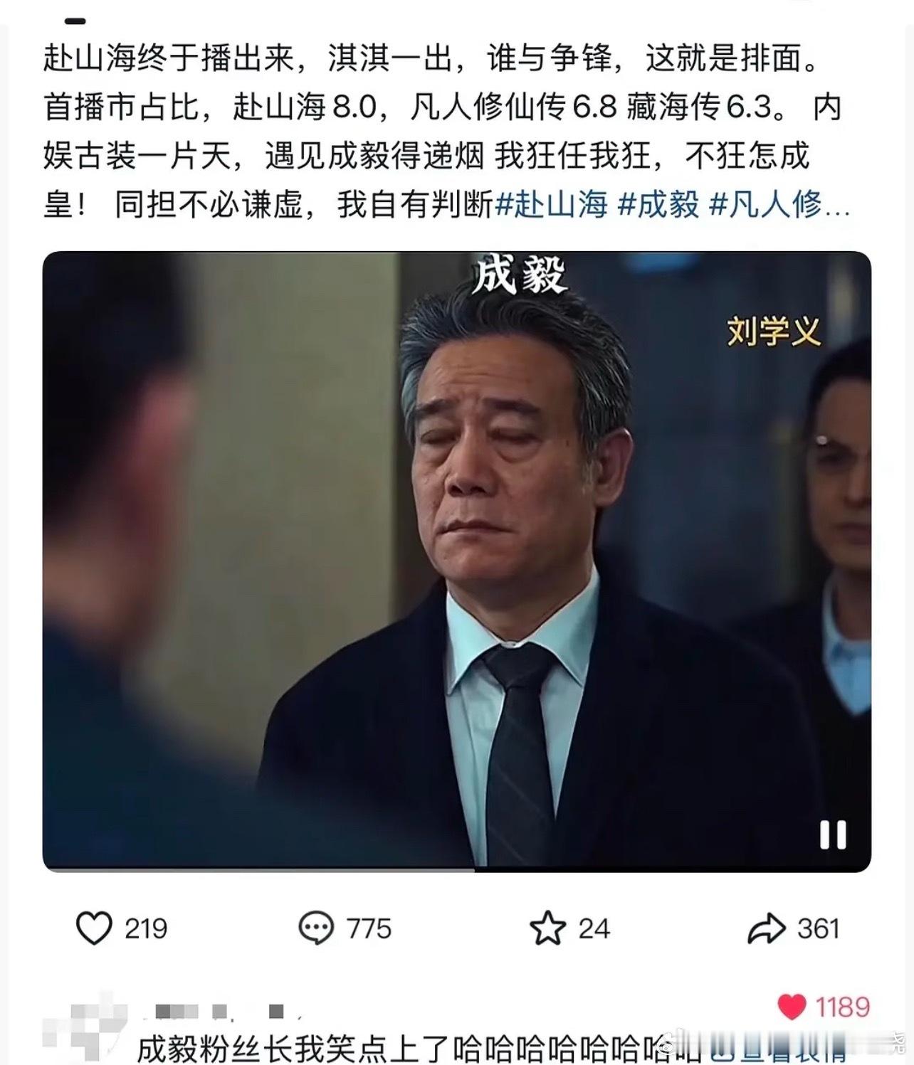The image size is (914, 1065).
Task: Like the top comment's red heart
Action: point(792,1007)
